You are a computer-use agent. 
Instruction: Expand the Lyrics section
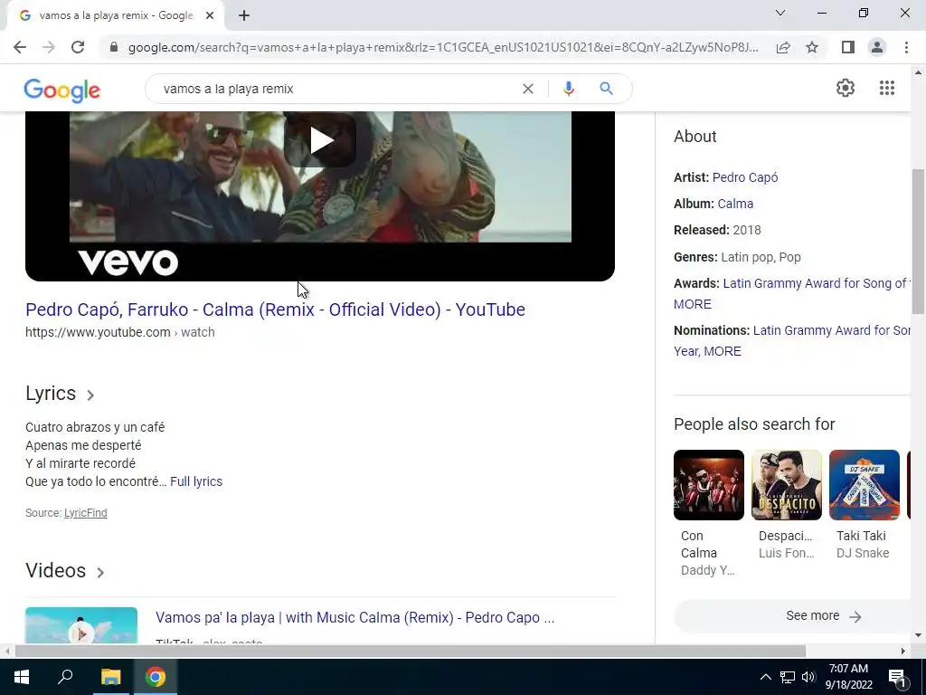[60, 394]
